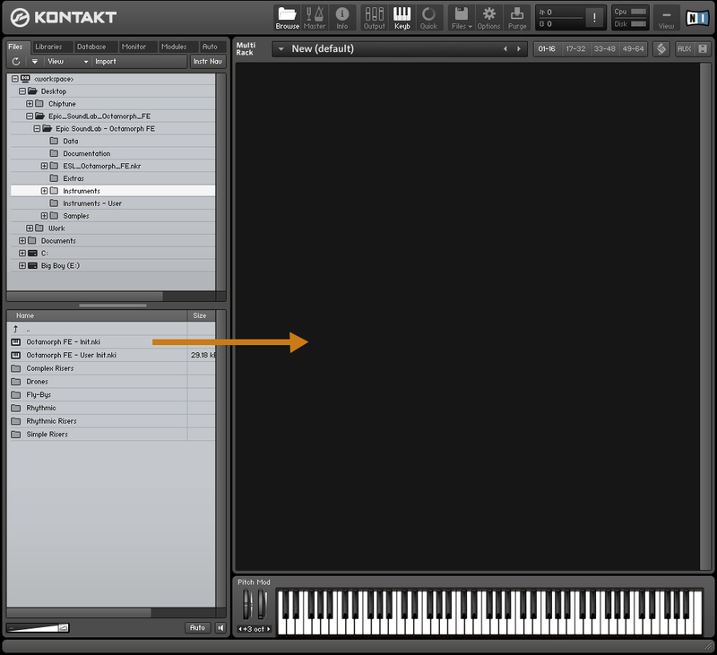Toggle the preview speaker button
Screen dimensions: 717x655
click(220, 627)
